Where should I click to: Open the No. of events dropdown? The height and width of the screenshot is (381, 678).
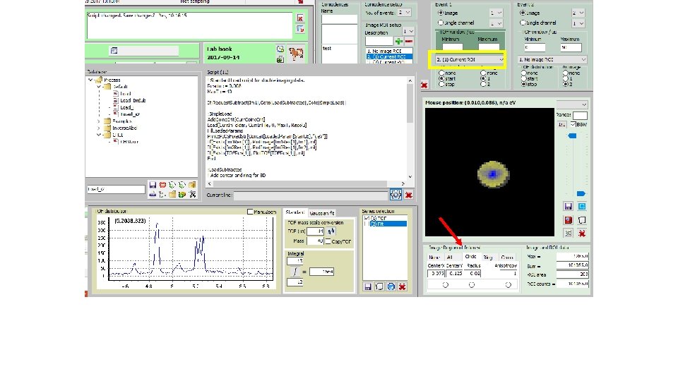click(405, 12)
